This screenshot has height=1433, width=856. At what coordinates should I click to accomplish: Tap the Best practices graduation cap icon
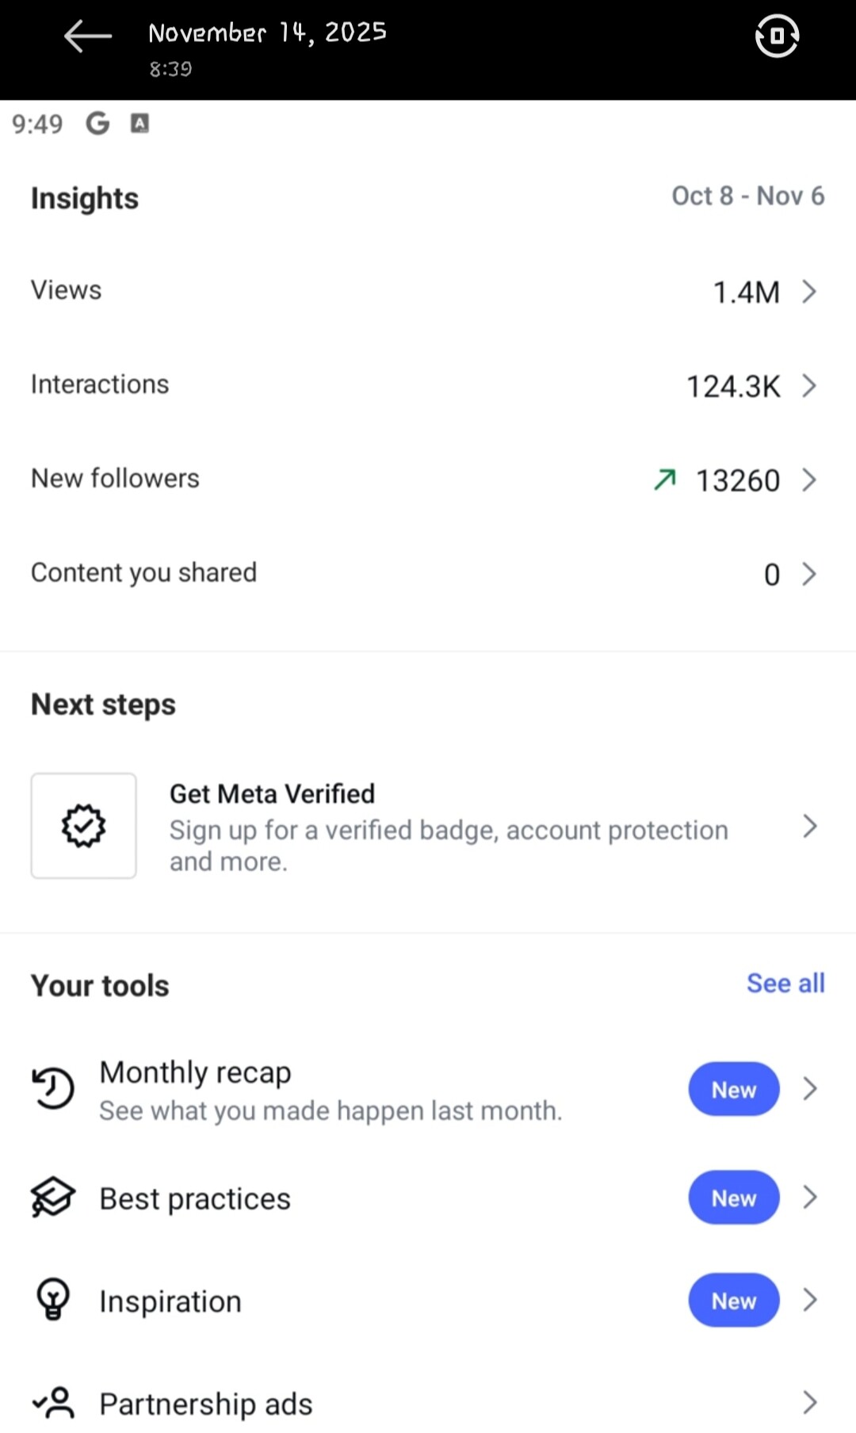pos(53,1198)
